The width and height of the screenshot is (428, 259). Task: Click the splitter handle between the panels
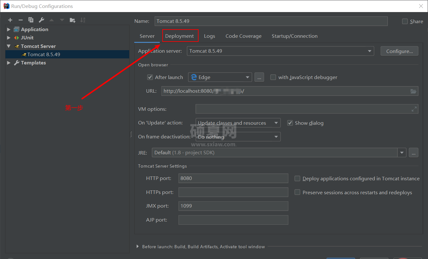(x=131, y=134)
